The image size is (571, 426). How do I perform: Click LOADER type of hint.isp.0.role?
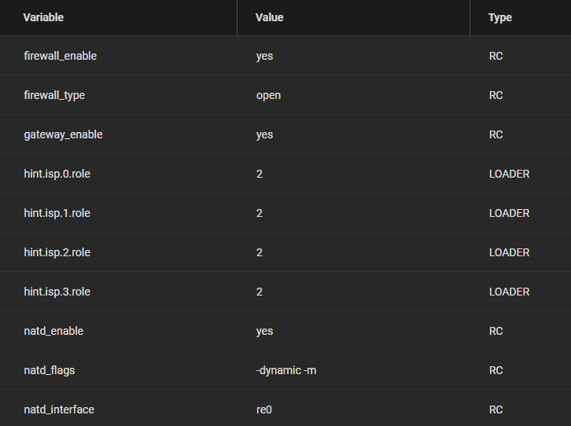pos(509,174)
